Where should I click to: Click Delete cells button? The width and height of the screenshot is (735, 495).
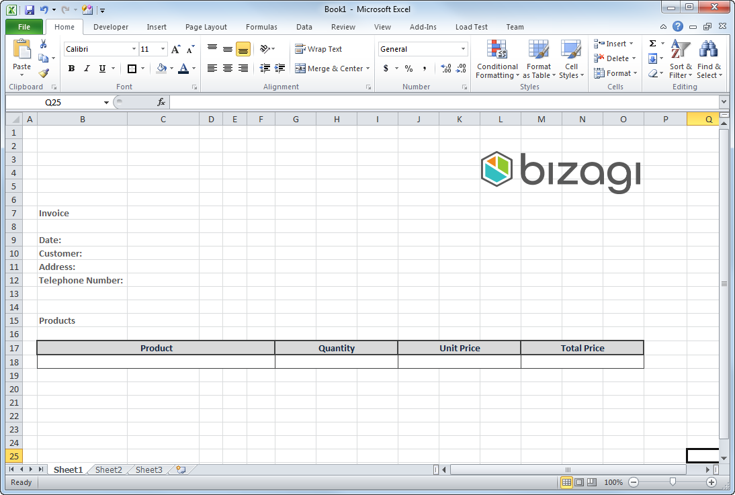pyautogui.click(x=615, y=58)
